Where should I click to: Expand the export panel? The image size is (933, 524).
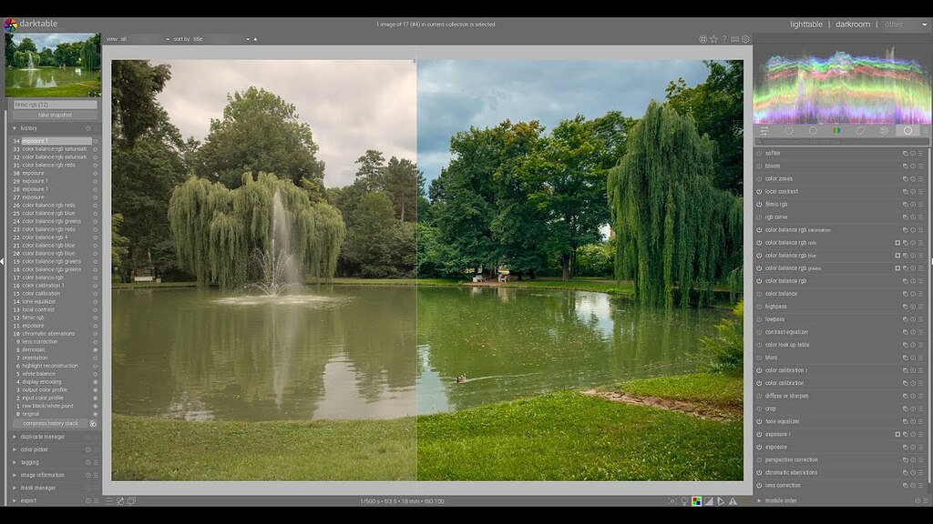[x=41, y=499]
